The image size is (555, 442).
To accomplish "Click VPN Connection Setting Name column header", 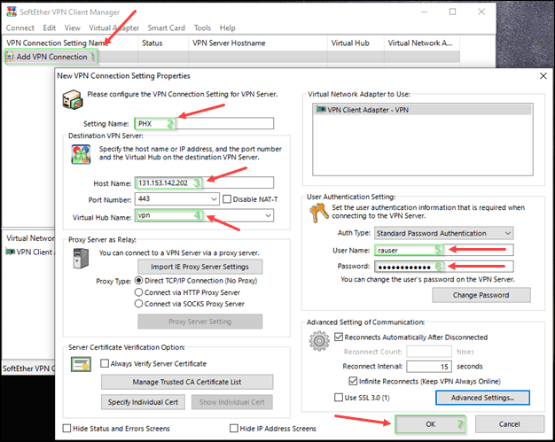I will (x=70, y=43).
